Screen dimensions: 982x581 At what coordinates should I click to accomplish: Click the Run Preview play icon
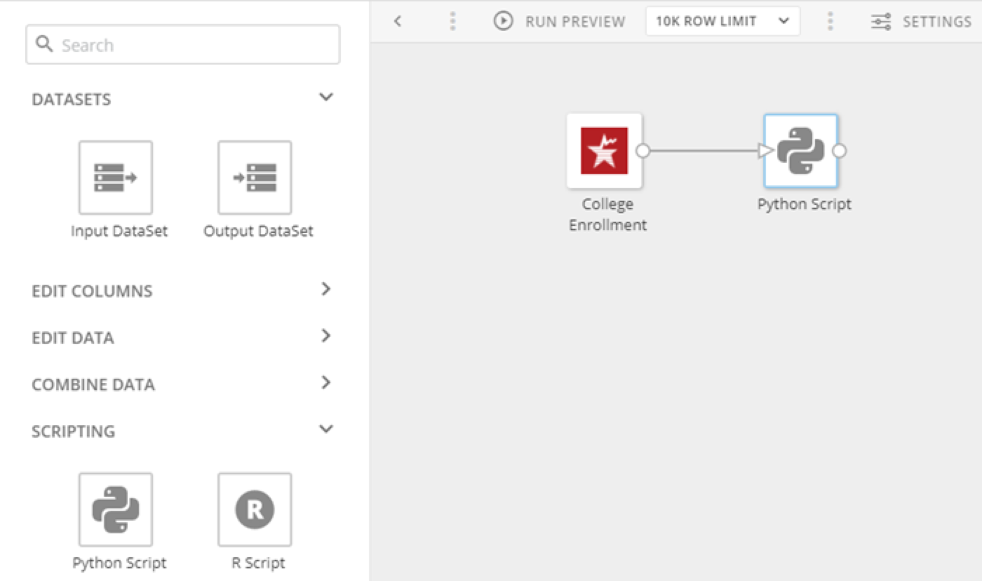503,21
